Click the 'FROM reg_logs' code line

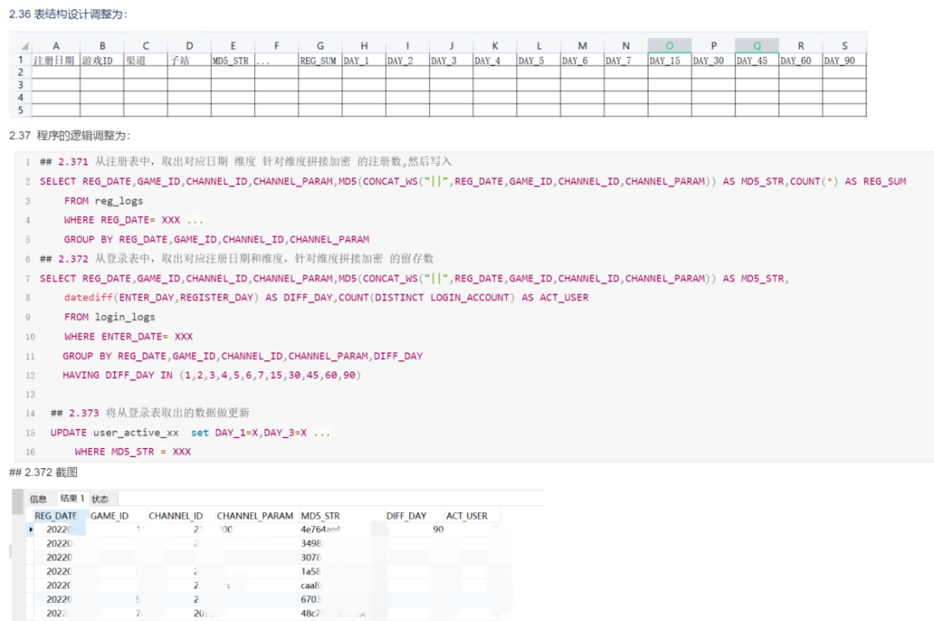(104, 201)
